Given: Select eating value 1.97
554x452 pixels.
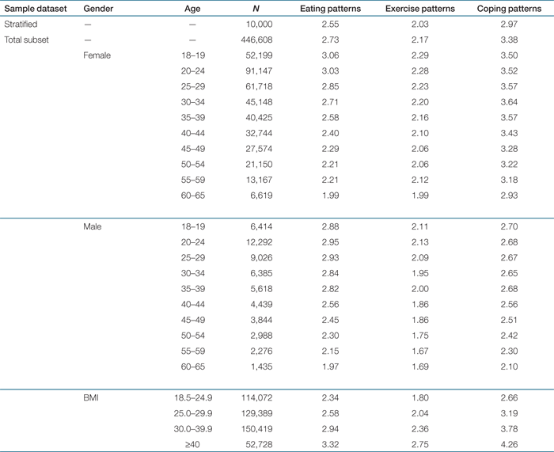Looking at the screenshot, I should 330,367.
